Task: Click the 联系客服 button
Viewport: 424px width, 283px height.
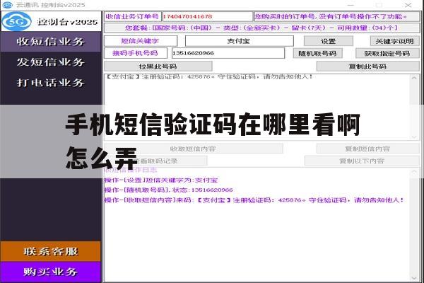Action: [51, 251]
